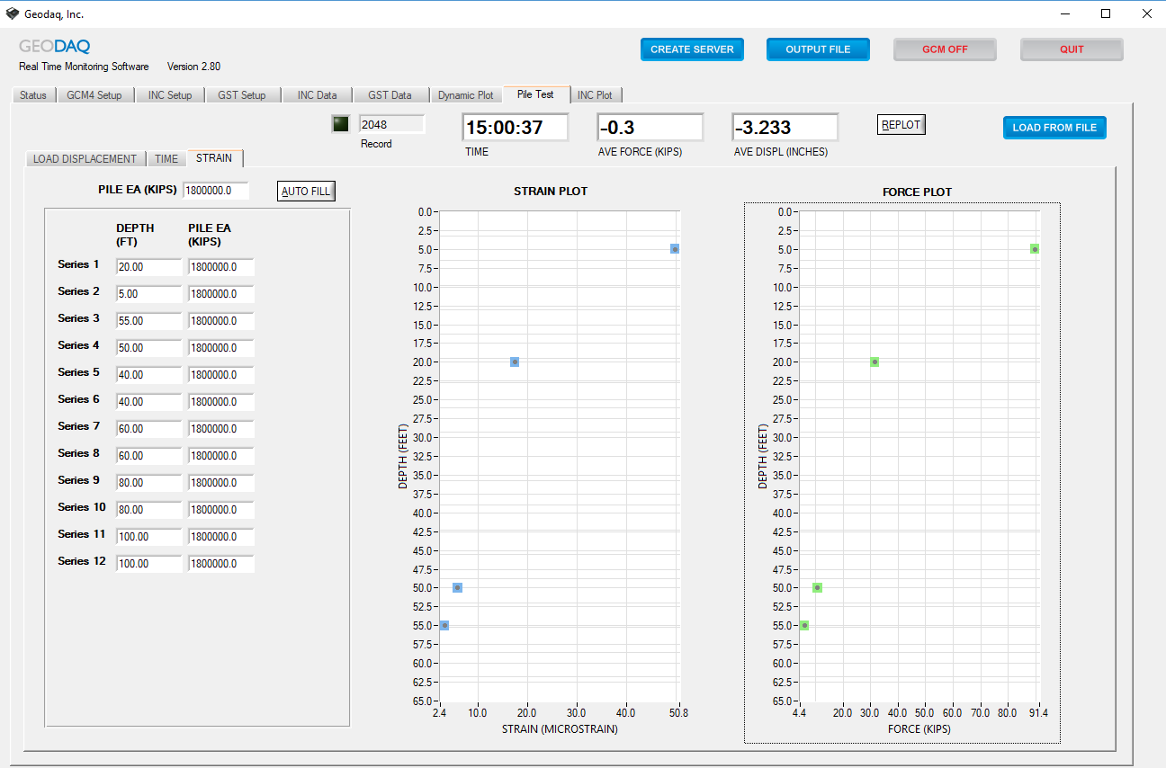Click the TIME display field
Viewport: 1166px width, 768px height.
pyautogui.click(x=516, y=128)
